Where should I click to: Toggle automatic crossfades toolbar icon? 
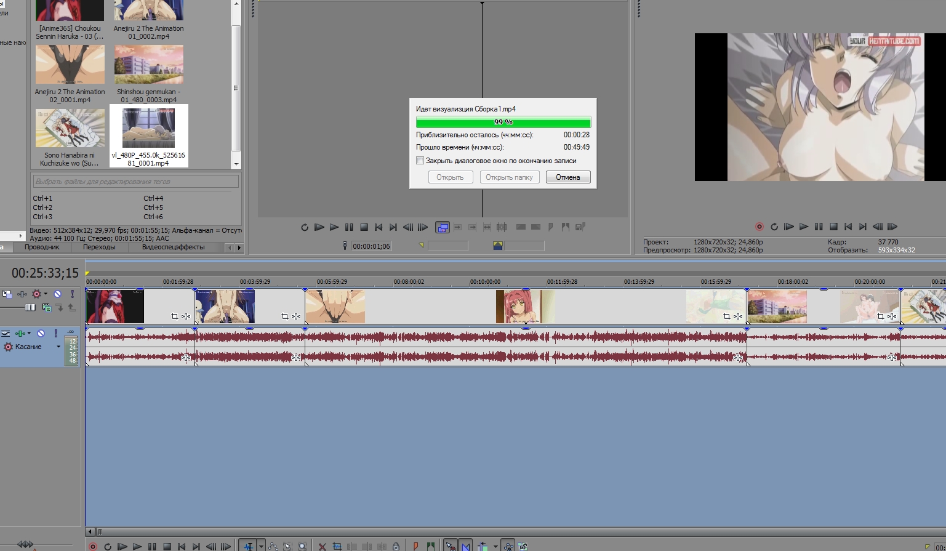click(x=466, y=546)
